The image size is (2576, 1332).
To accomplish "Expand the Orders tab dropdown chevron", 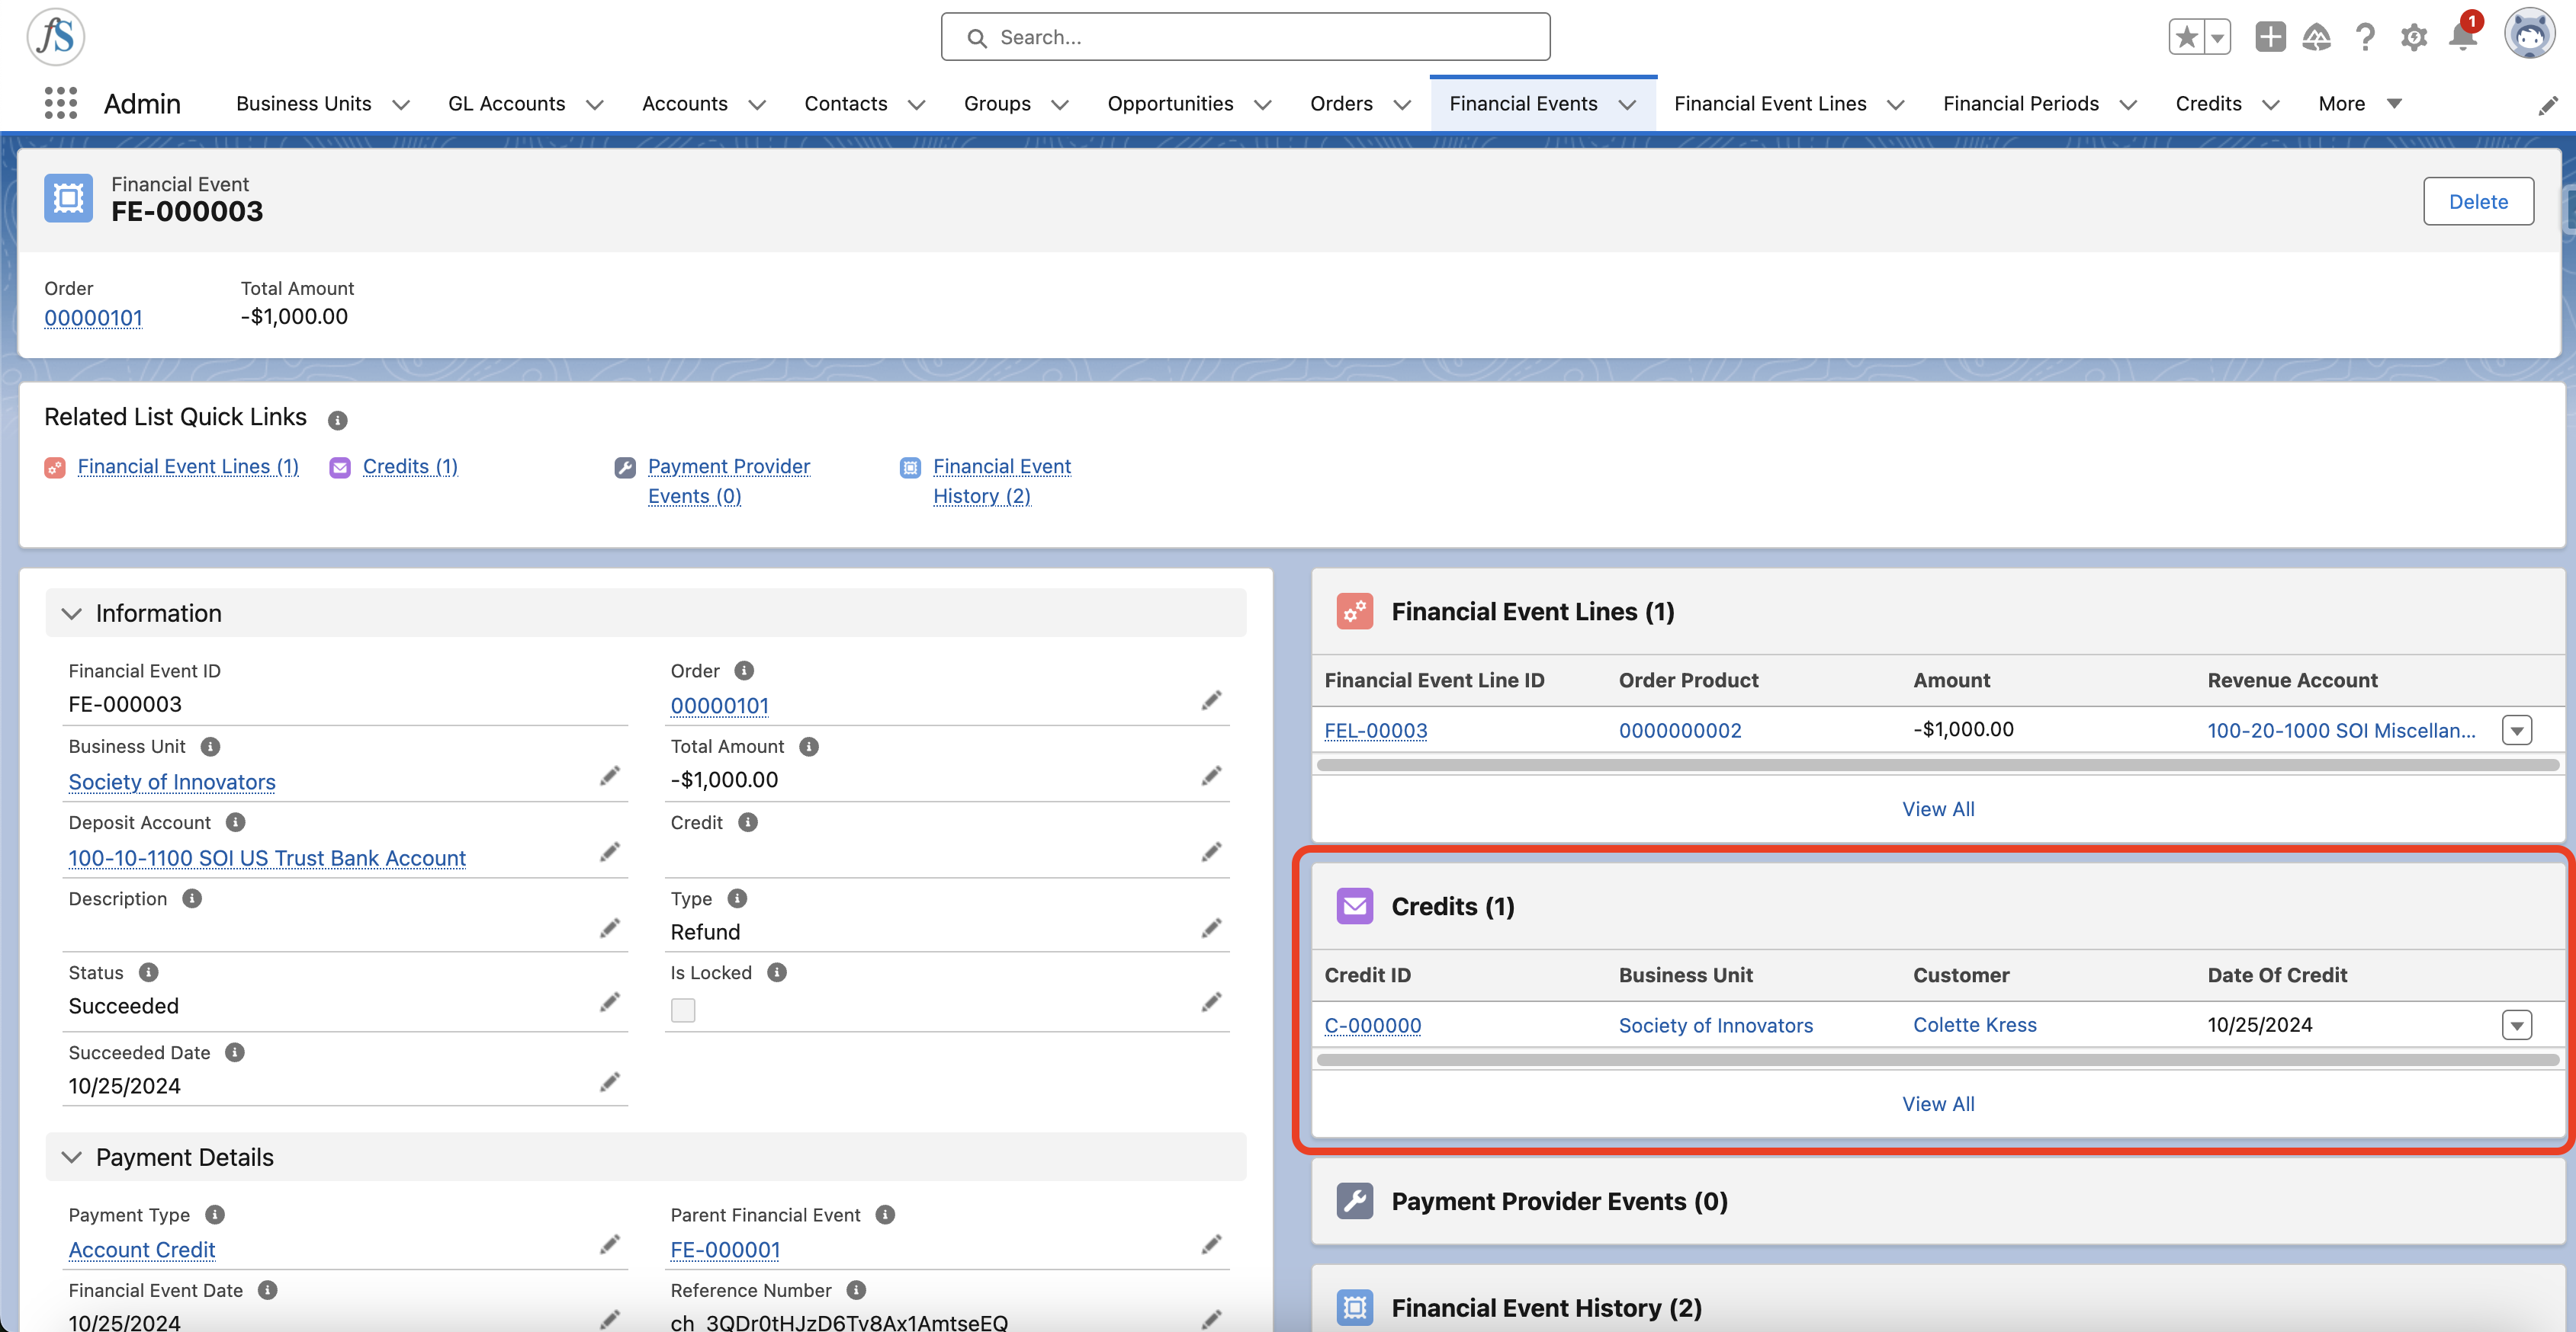I will 1403,105.
